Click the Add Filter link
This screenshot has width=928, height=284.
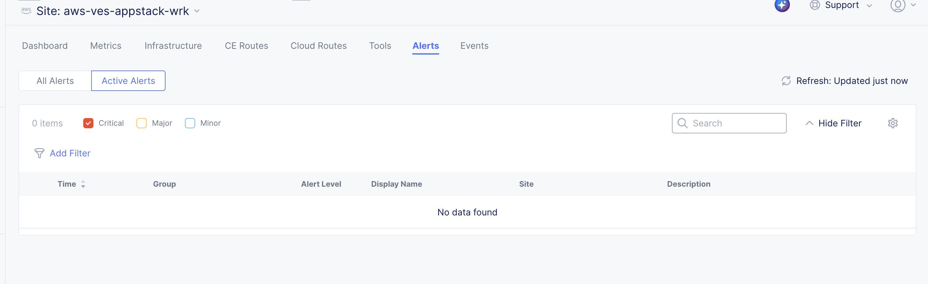pos(70,153)
